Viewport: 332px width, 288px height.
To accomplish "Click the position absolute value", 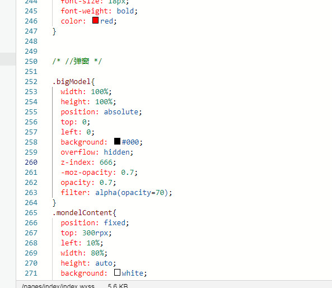I will [x=121, y=112].
